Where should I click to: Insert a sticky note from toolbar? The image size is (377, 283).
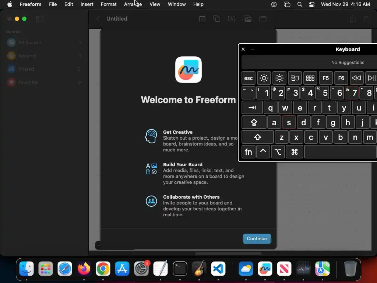[x=202, y=18]
